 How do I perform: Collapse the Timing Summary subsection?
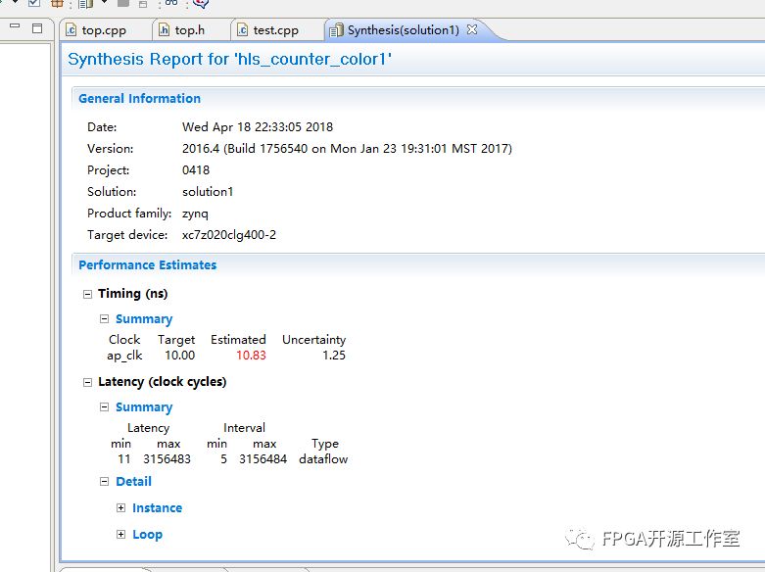(x=105, y=319)
